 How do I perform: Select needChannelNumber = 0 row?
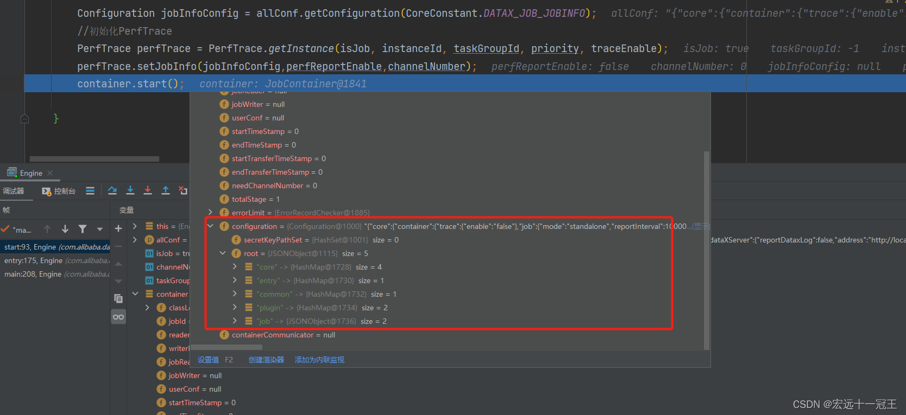[x=274, y=186]
